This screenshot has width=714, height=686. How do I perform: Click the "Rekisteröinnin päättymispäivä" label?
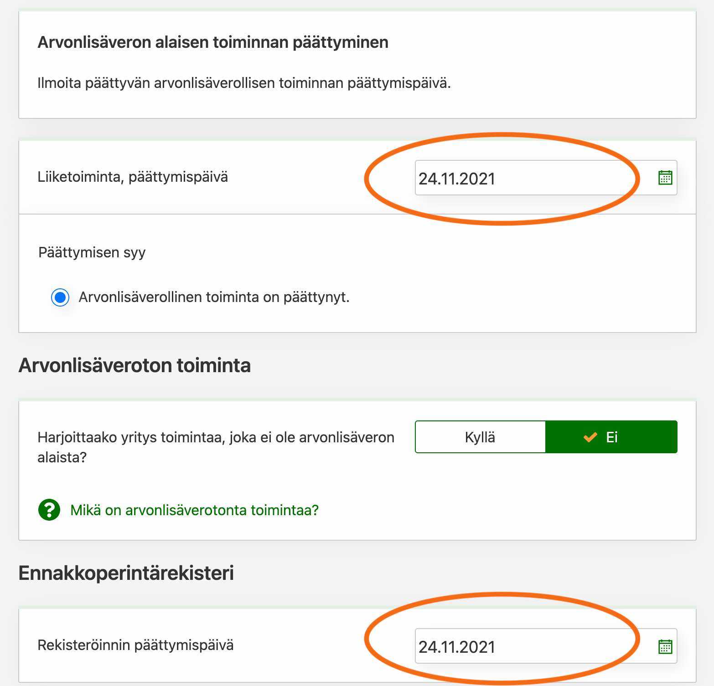(x=135, y=645)
